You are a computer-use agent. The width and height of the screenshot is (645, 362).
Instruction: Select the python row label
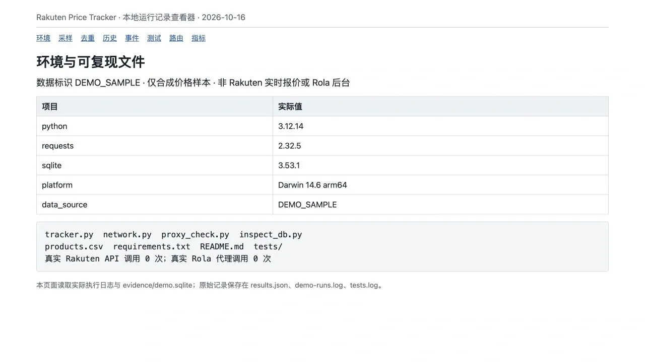click(x=54, y=126)
